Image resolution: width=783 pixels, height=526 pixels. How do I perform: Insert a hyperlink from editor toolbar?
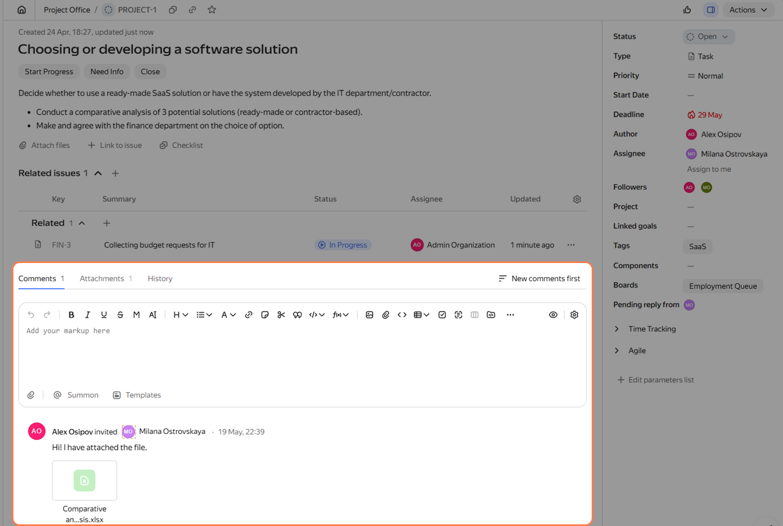click(x=249, y=315)
